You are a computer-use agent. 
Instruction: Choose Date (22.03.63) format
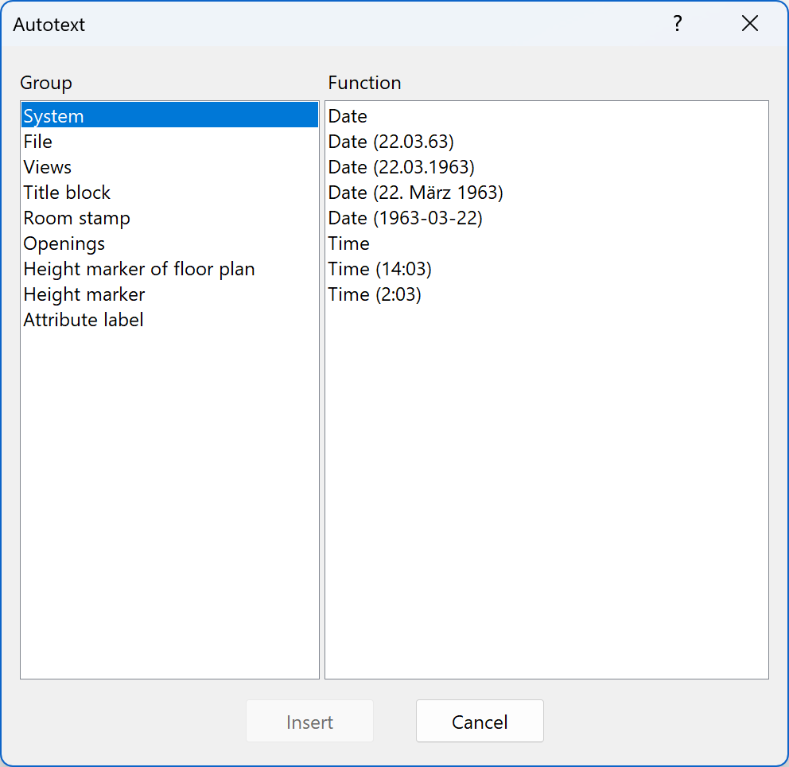391,142
